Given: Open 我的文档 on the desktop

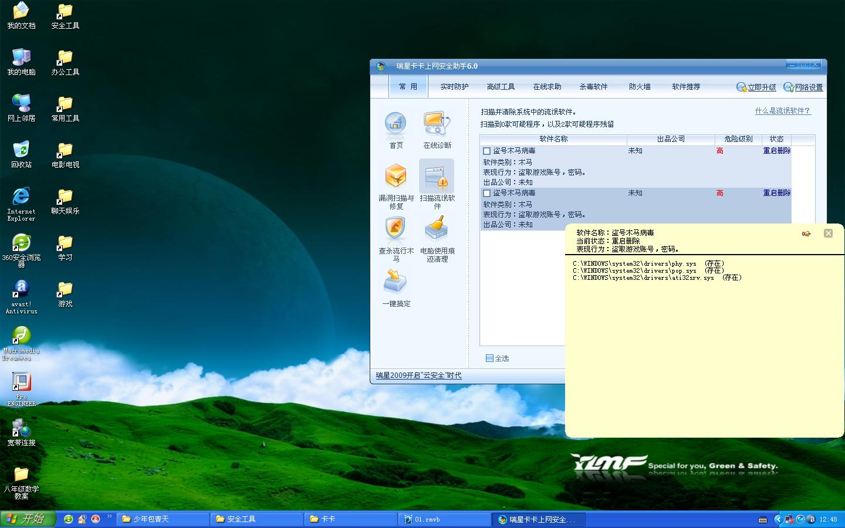Looking at the screenshot, I should [x=21, y=16].
